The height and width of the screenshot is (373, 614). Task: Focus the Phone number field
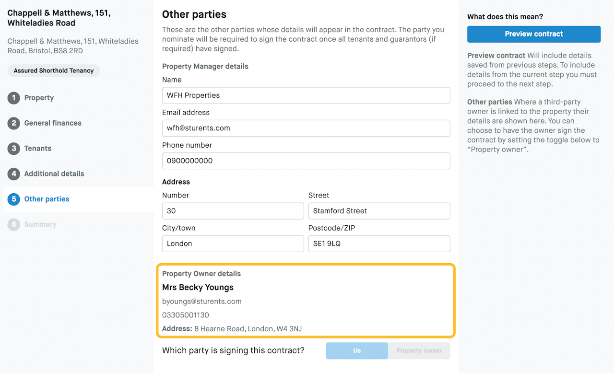point(306,161)
